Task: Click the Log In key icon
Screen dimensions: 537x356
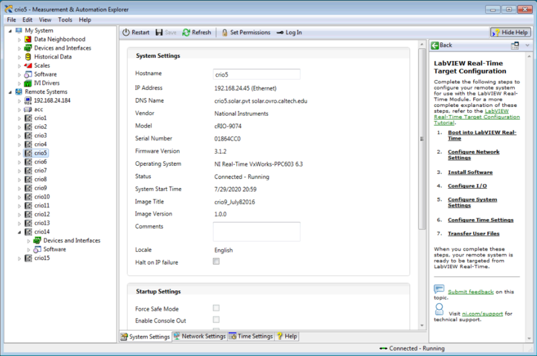Action: click(280, 32)
